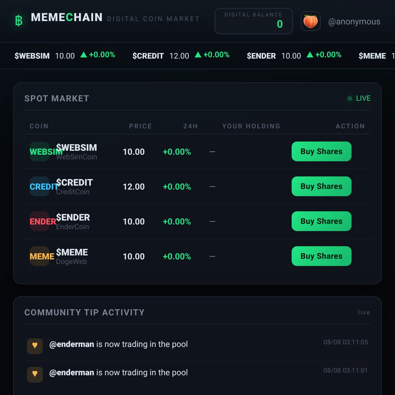Image resolution: width=395 pixels, height=395 pixels.
Task: Buy Shares of $ENDER
Action: pyautogui.click(x=321, y=221)
